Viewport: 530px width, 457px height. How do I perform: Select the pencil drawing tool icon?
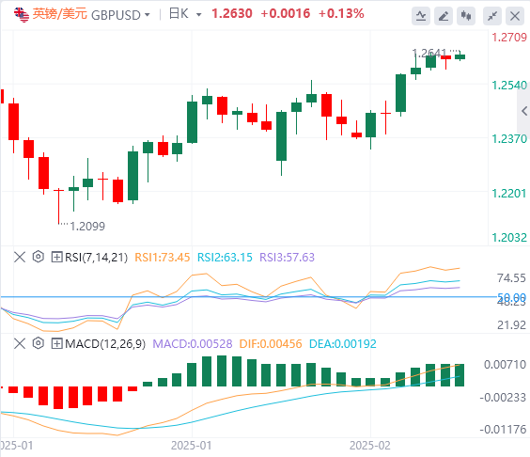pyautogui.click(x=444, y=16)
